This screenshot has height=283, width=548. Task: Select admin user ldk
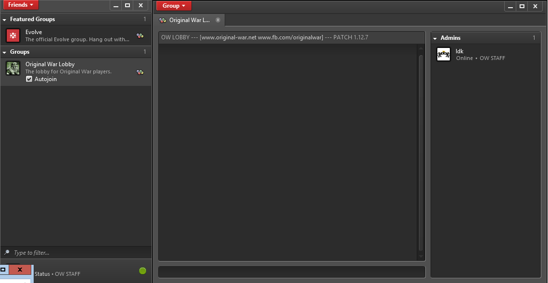(x=485, y=54)
